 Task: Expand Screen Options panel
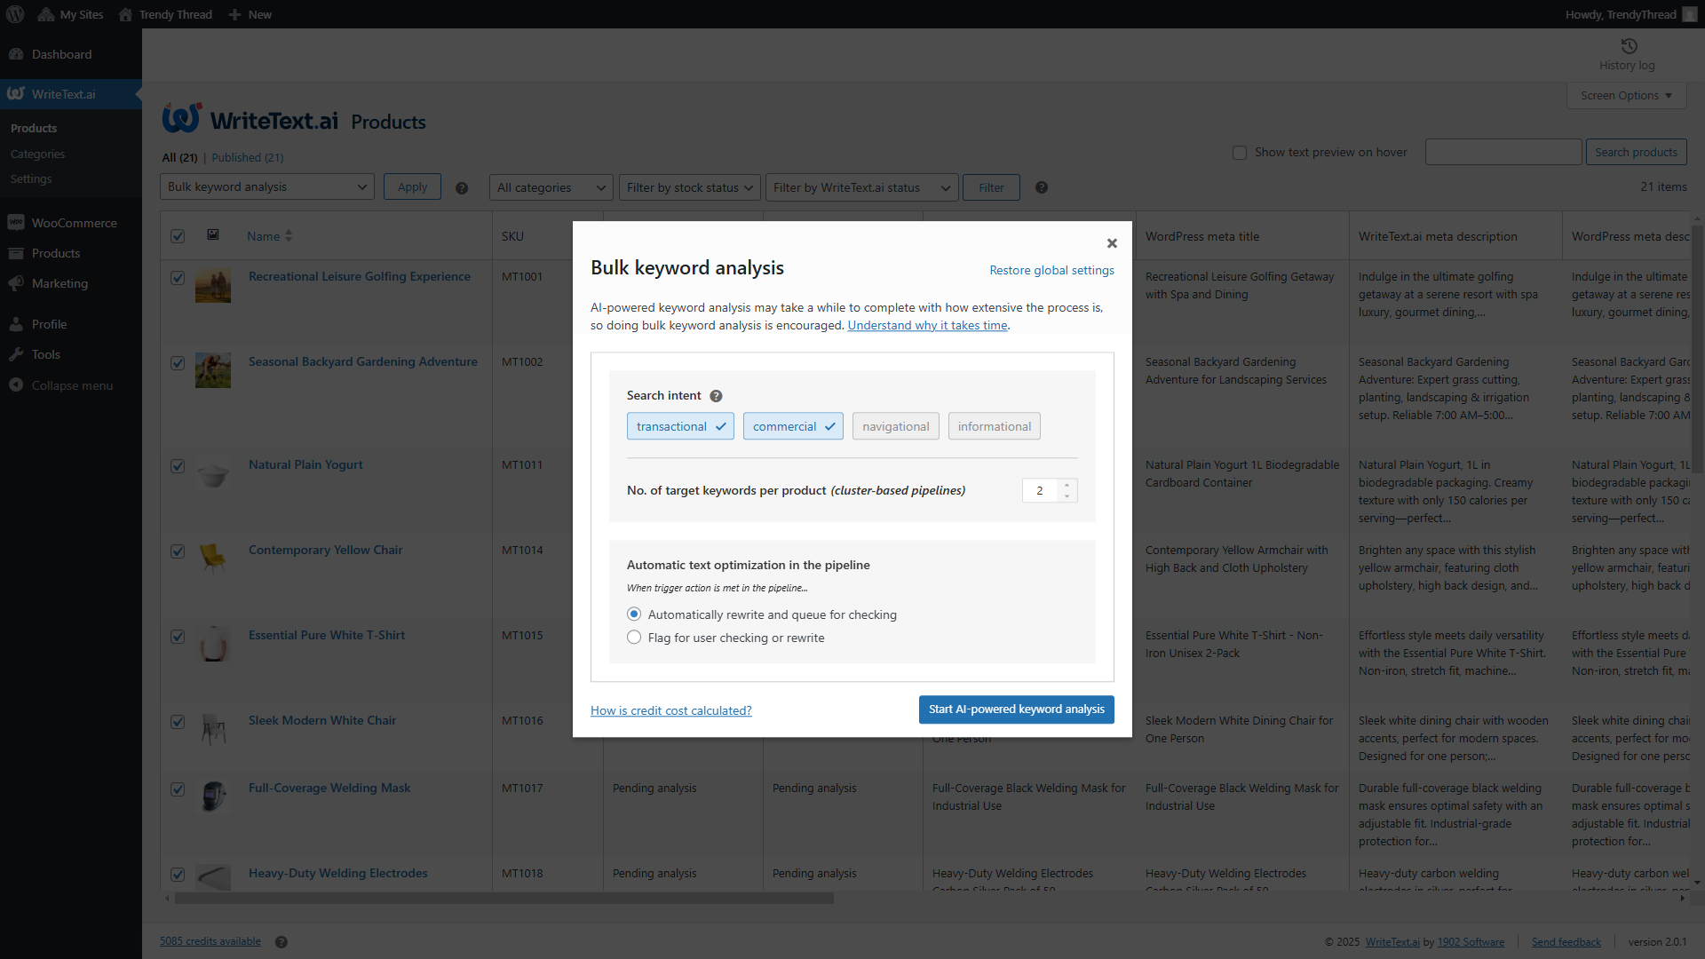[x=1626, y=96]
